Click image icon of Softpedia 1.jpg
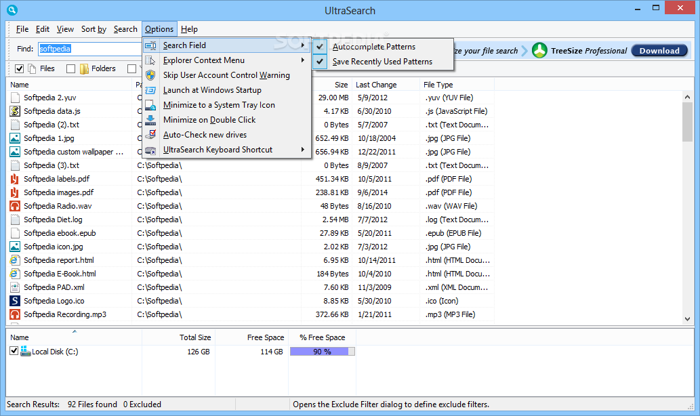The width and height of the screenshot is (700, 416). (x=15, y=138)
